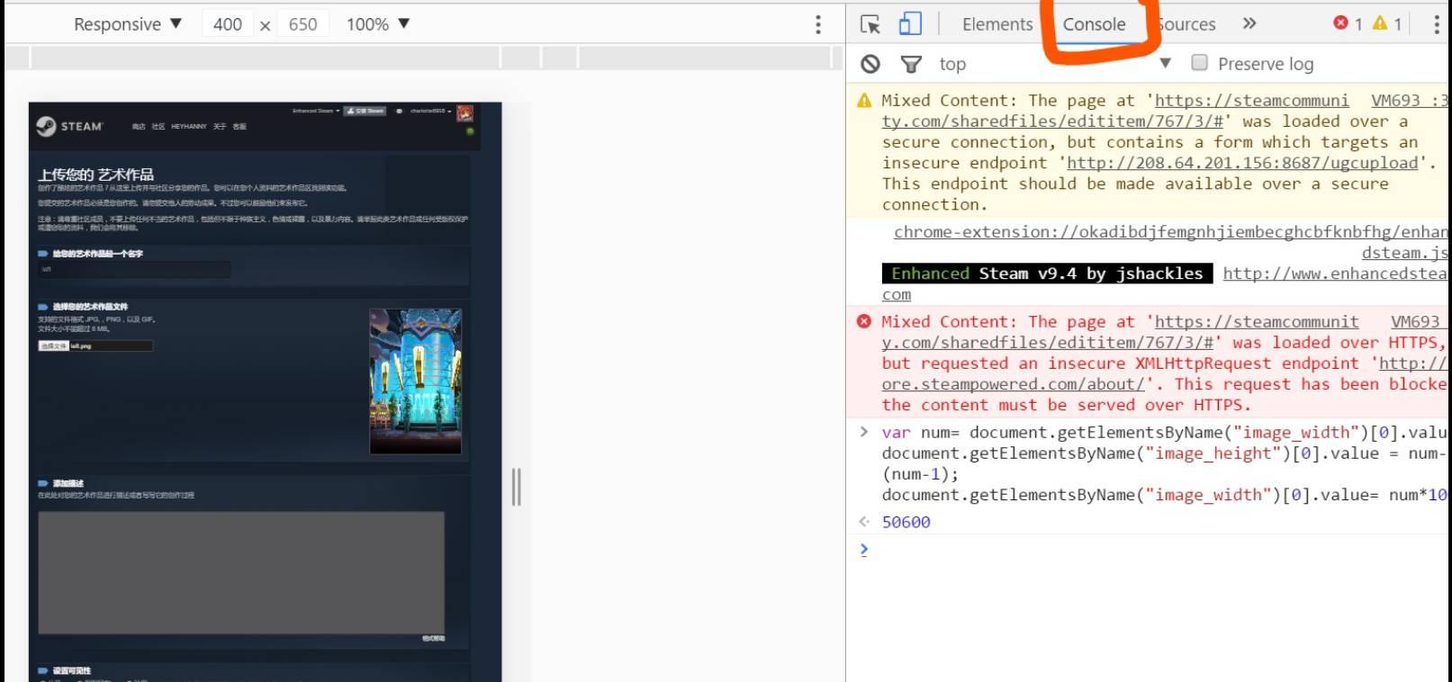
Task: Click the viewport height field showing 650
Action: tap(302, 24)
